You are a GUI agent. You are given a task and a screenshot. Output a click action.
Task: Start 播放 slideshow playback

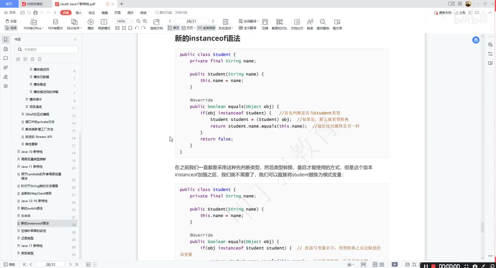pos(91,24)
